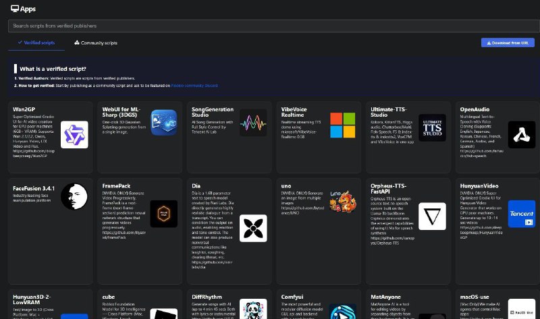This screenshot has height=319, width=540.
Task: Click the DiffRhythm panda icon
Action: pos(253,309)
